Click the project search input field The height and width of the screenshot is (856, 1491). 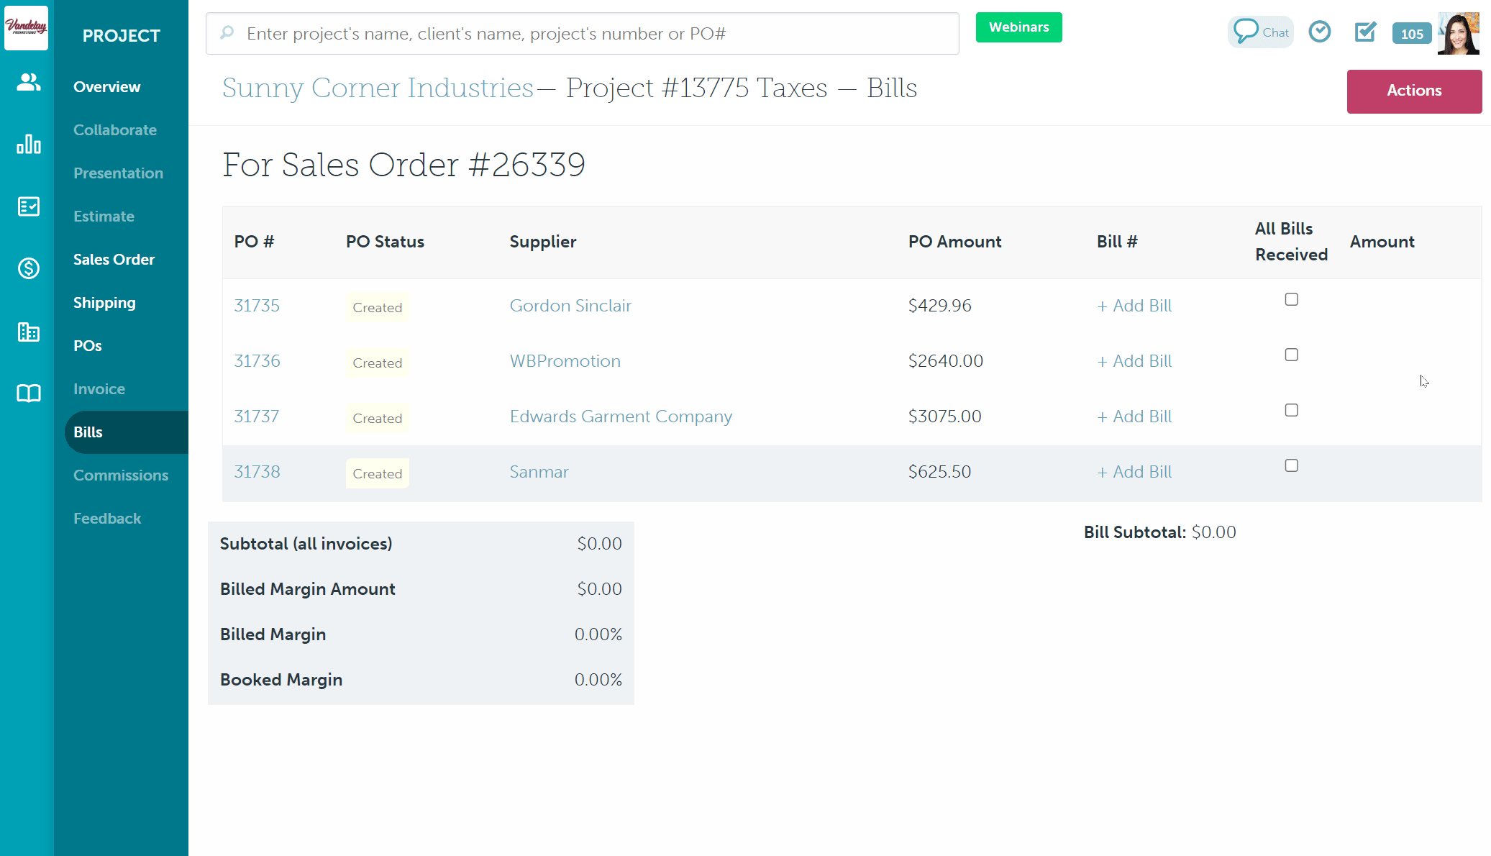coord(583,33)
